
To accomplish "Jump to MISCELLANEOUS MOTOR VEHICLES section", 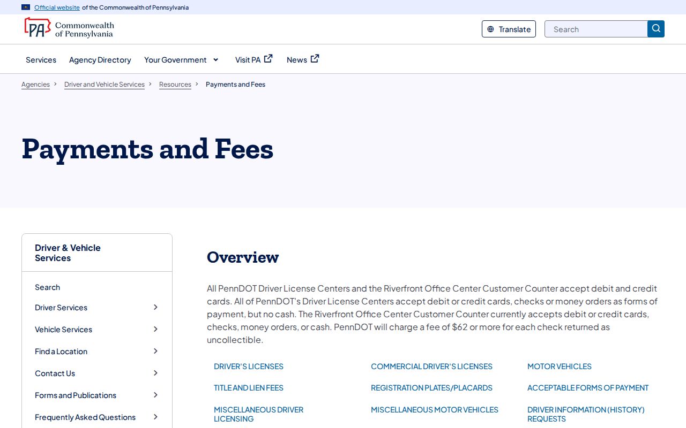I will coord(435,410).
